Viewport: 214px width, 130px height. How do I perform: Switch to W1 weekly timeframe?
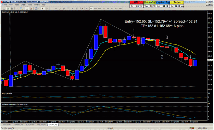point(116,9)
